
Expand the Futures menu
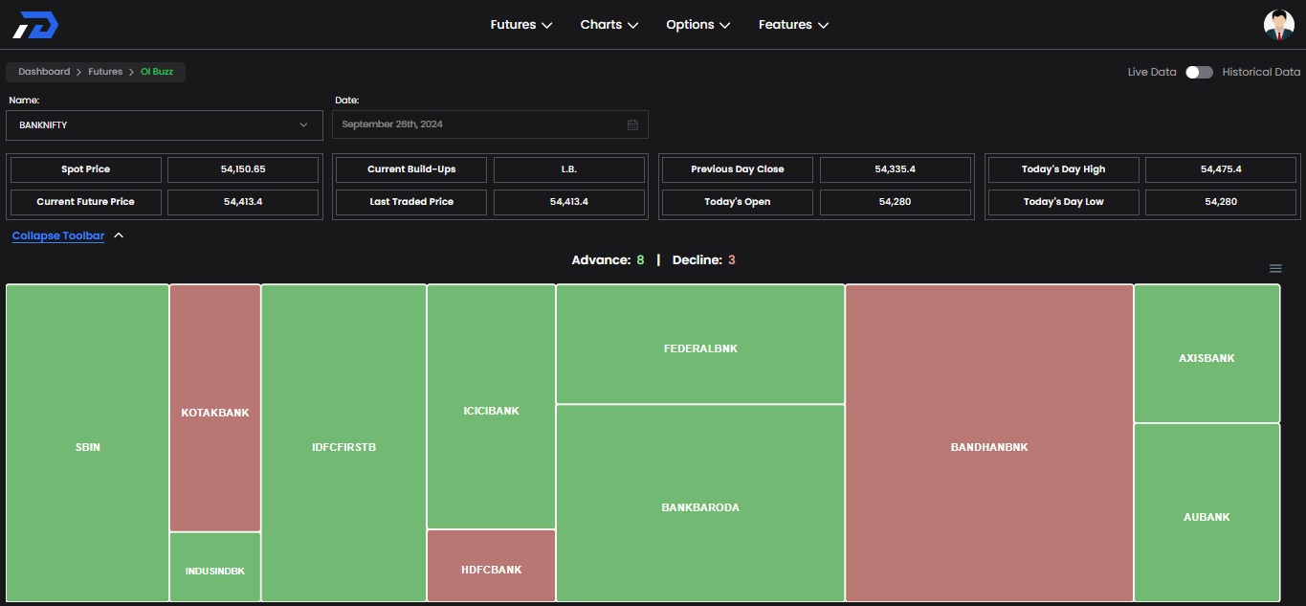click(520, 25)
